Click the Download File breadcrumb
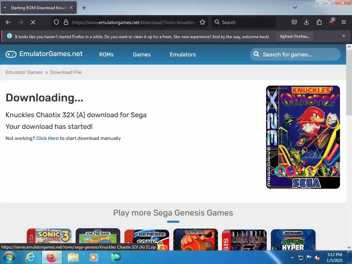 point(66,72)
